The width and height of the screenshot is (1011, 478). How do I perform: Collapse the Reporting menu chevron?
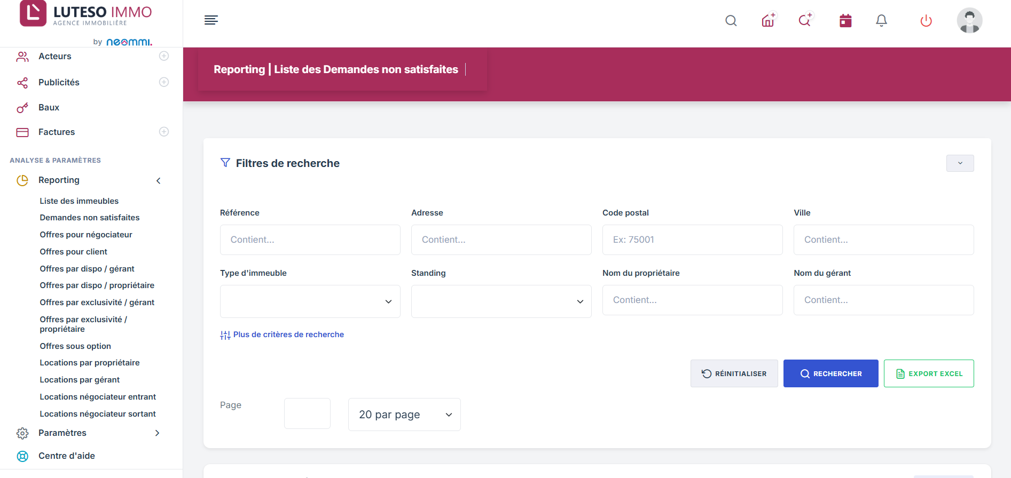(159, 181)
